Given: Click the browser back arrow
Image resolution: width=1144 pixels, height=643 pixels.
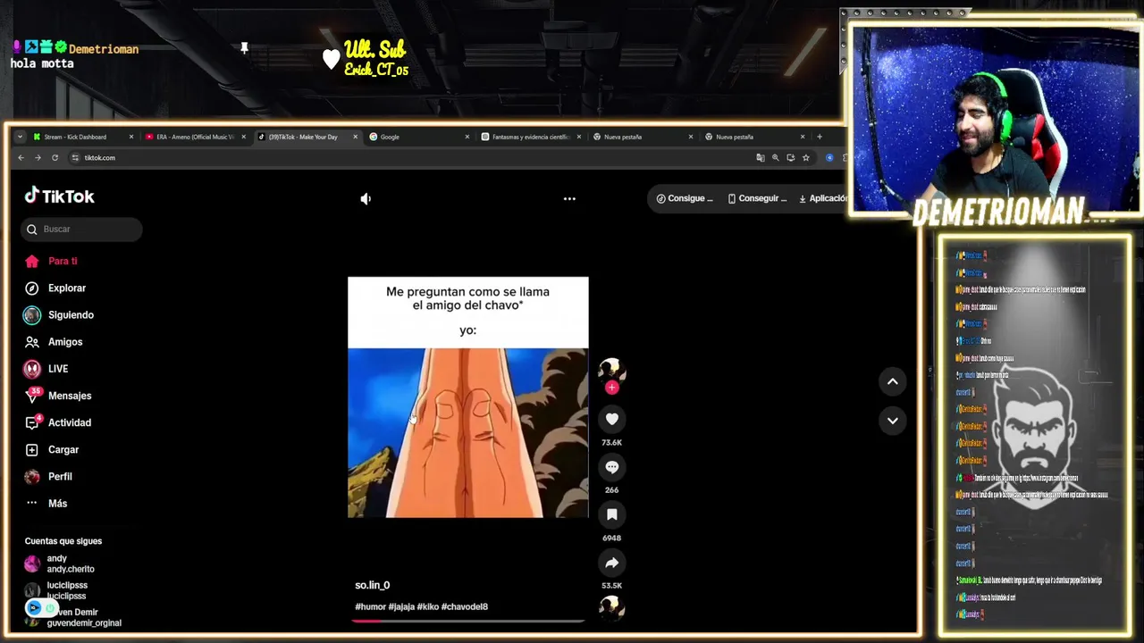Looking at the screenshot, I should (21, 158).
